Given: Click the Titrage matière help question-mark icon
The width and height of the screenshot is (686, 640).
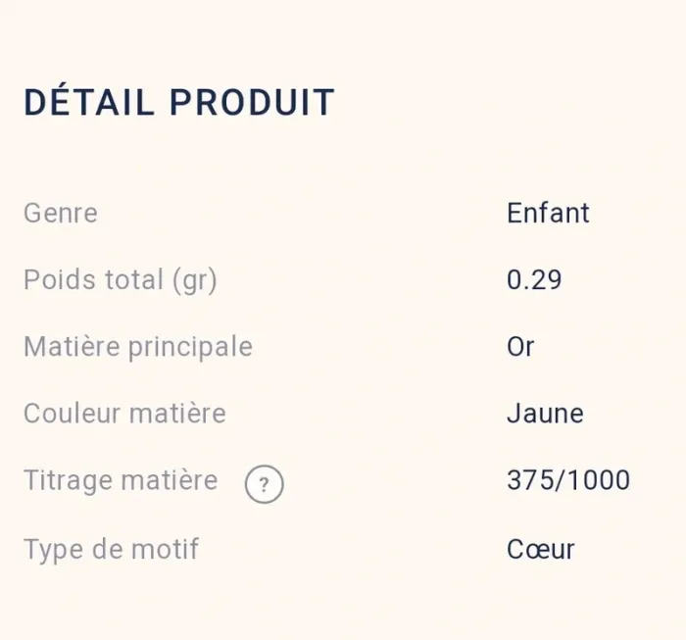Looking at the screenshot, I should pos(264,484).
